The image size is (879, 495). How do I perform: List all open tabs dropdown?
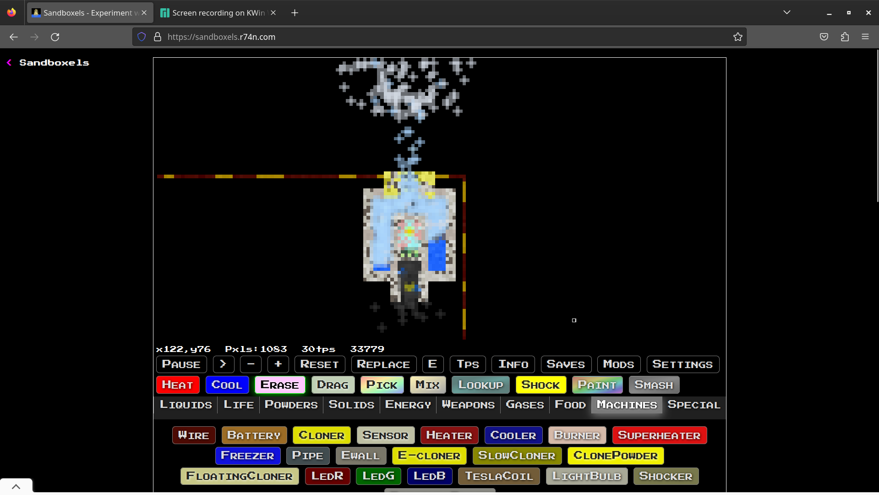(787, 13)
